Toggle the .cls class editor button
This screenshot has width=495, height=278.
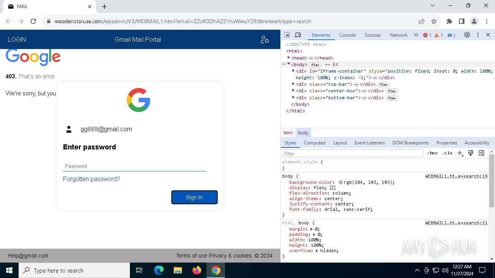tap(447, 153)
